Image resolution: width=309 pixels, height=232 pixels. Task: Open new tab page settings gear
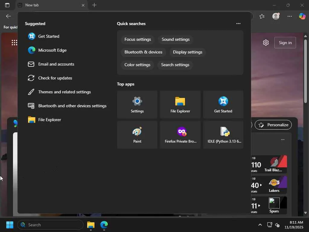pyautogui.click(x=266, y=43)
